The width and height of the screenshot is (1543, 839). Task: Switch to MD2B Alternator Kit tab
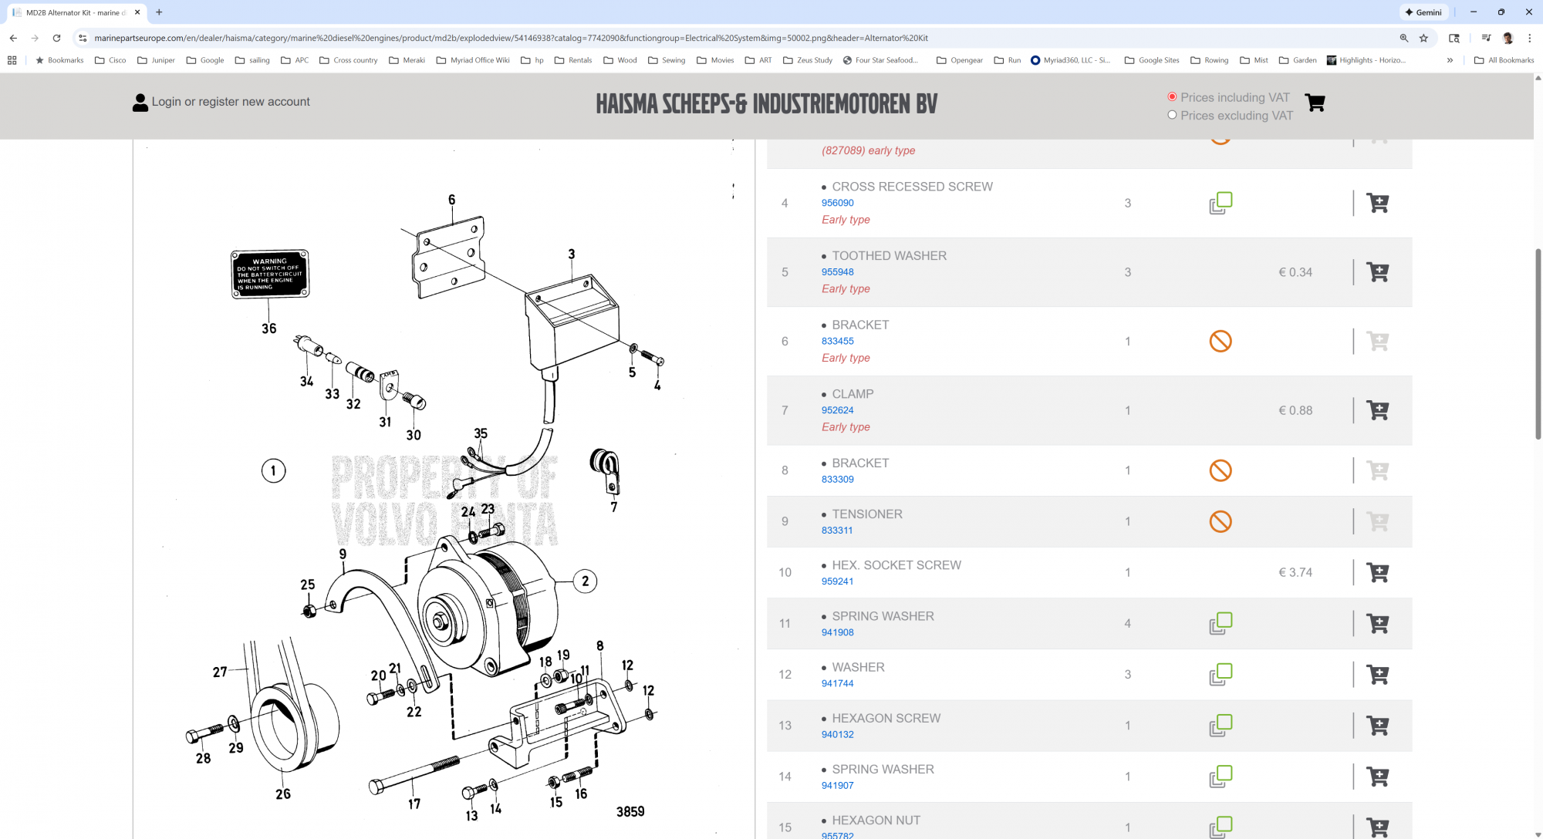[x=73, y=12]
